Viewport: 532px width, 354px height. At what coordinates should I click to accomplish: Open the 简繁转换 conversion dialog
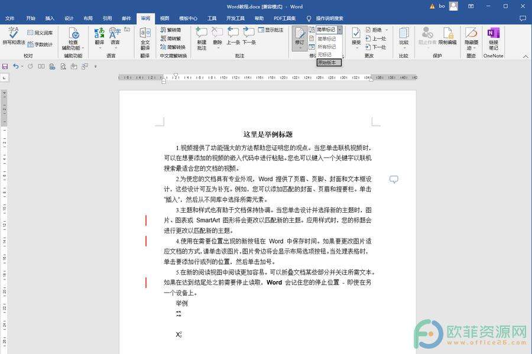pyautogui.click(x=173, y=47)
